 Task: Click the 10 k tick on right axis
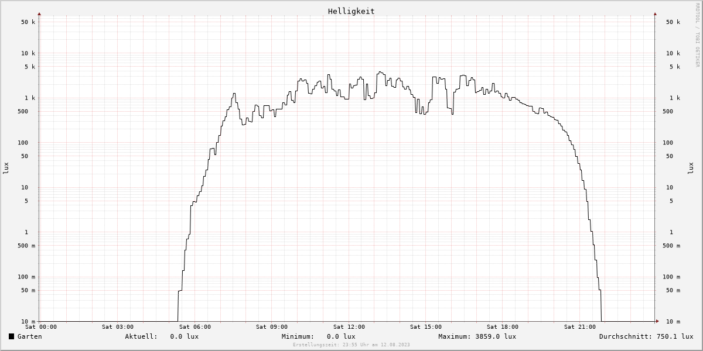[673, 53]
